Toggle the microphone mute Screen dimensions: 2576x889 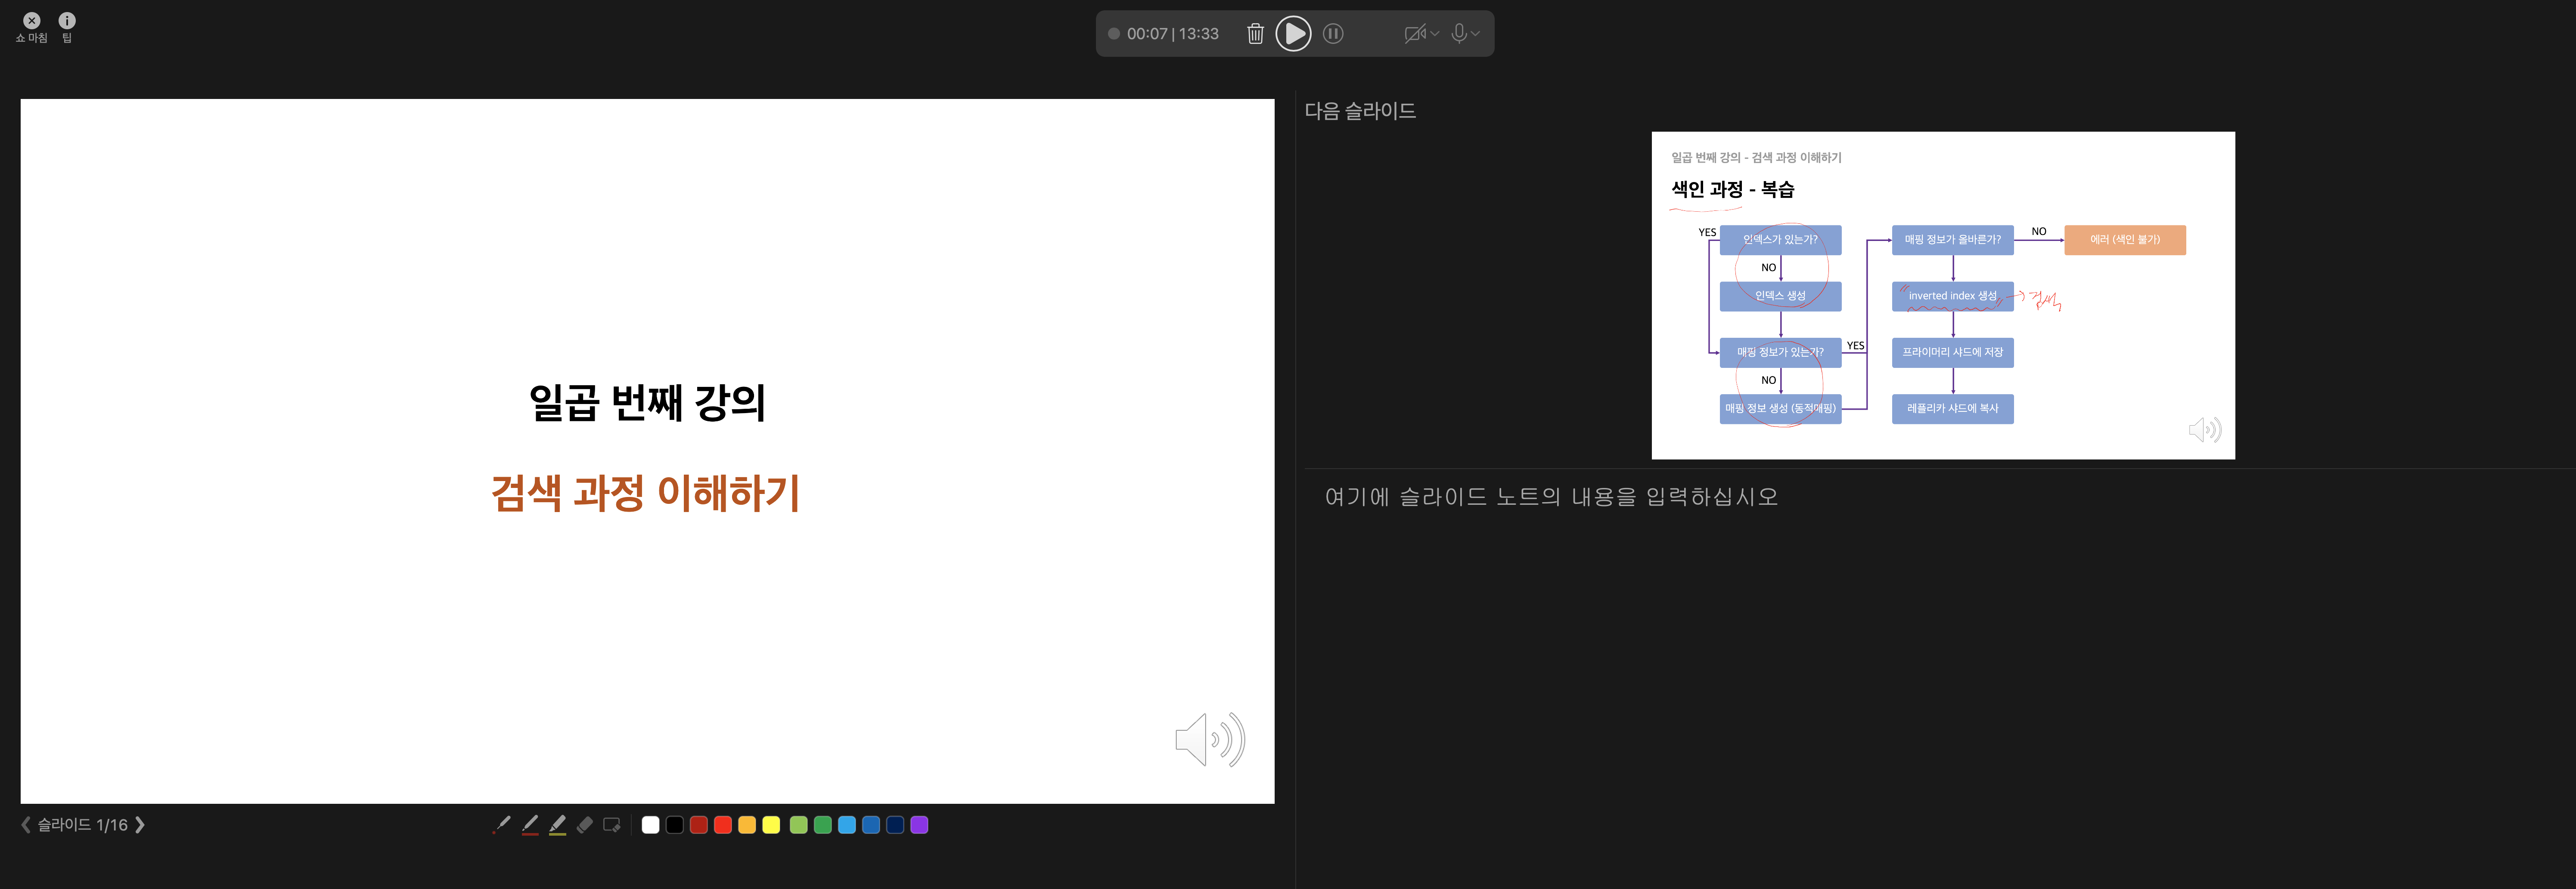[x=1459, y=34]
